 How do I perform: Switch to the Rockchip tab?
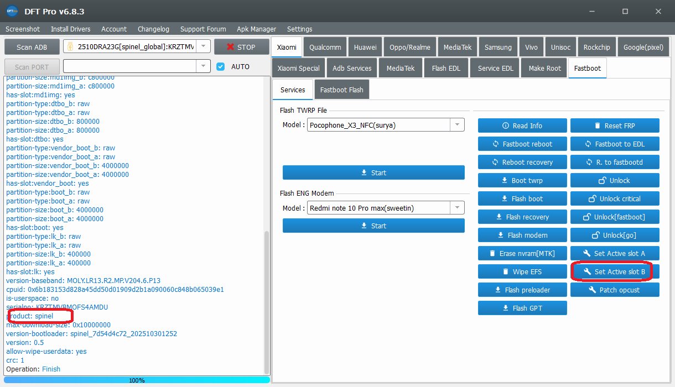(596, 47)
